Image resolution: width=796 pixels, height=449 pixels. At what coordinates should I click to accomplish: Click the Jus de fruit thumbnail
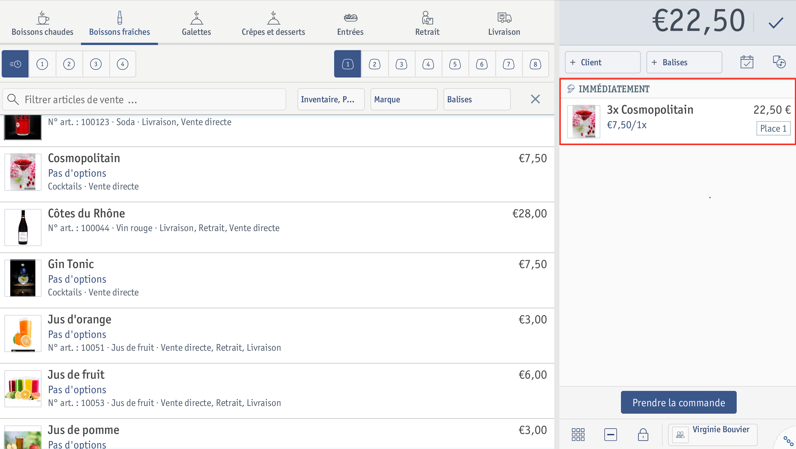tap(23, 389)
